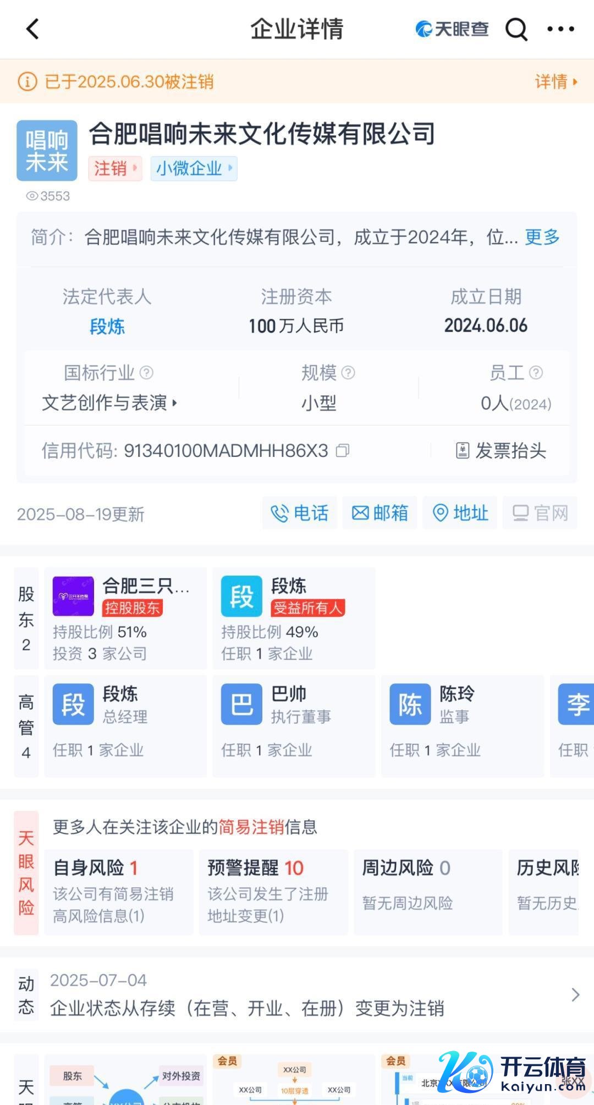Expand the 小微企业 tag

click(x=194, y=168)
